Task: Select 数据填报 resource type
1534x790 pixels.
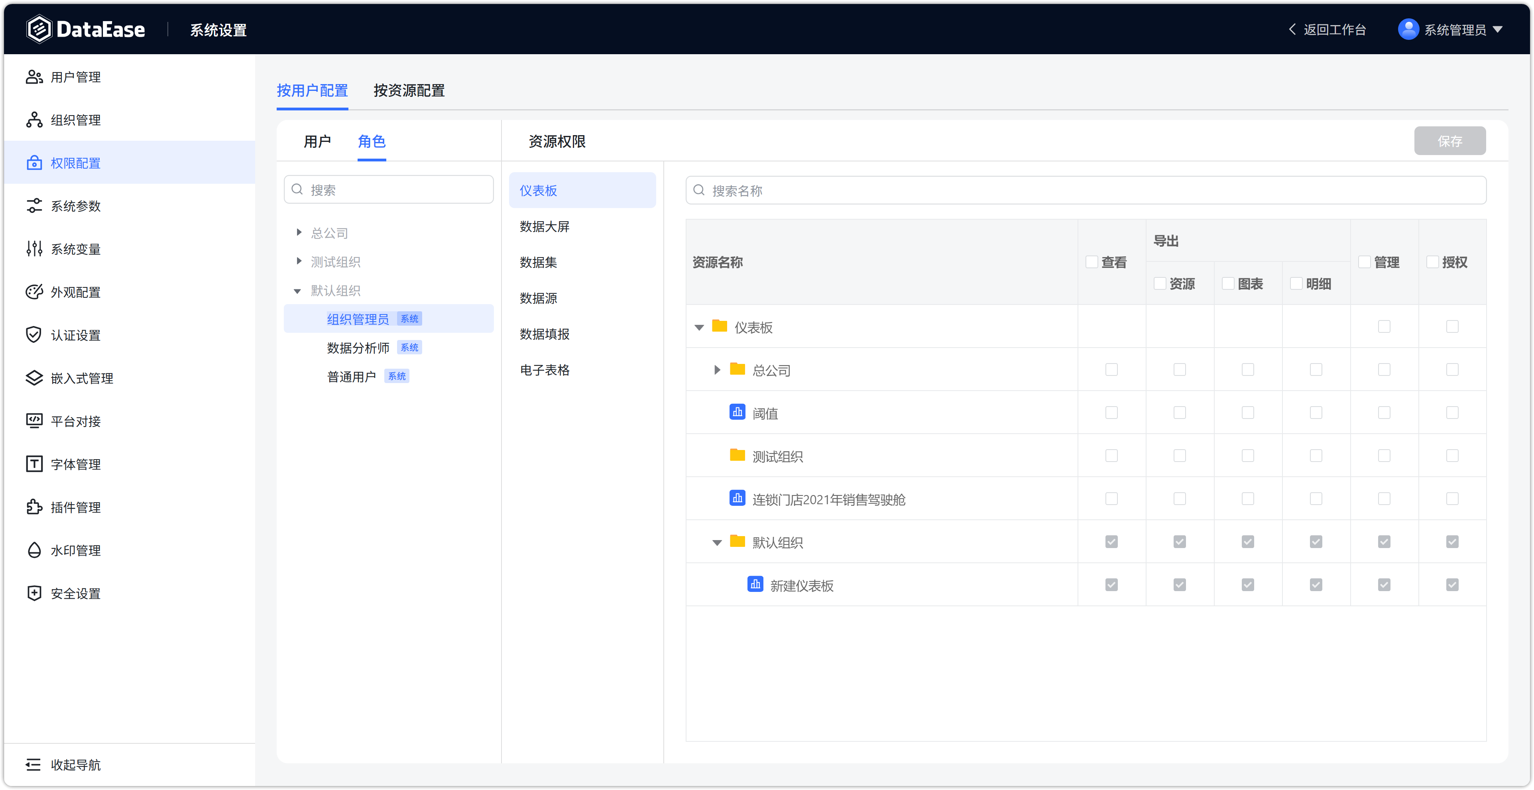Action: [x=582, y=334]
